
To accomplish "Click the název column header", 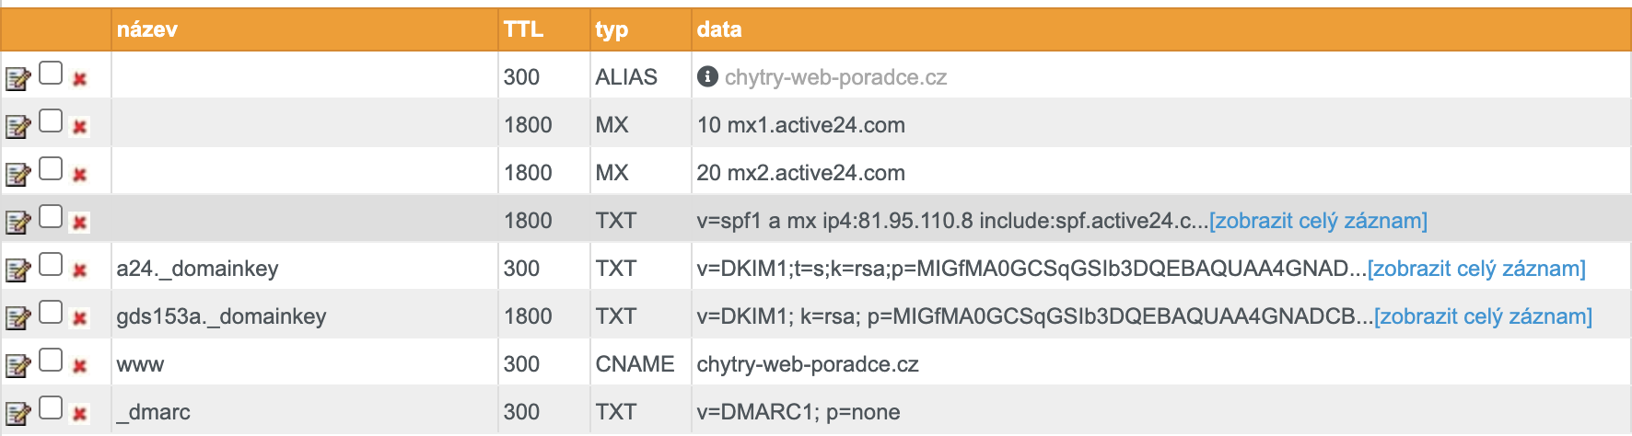I will click(x=147, y=29).
